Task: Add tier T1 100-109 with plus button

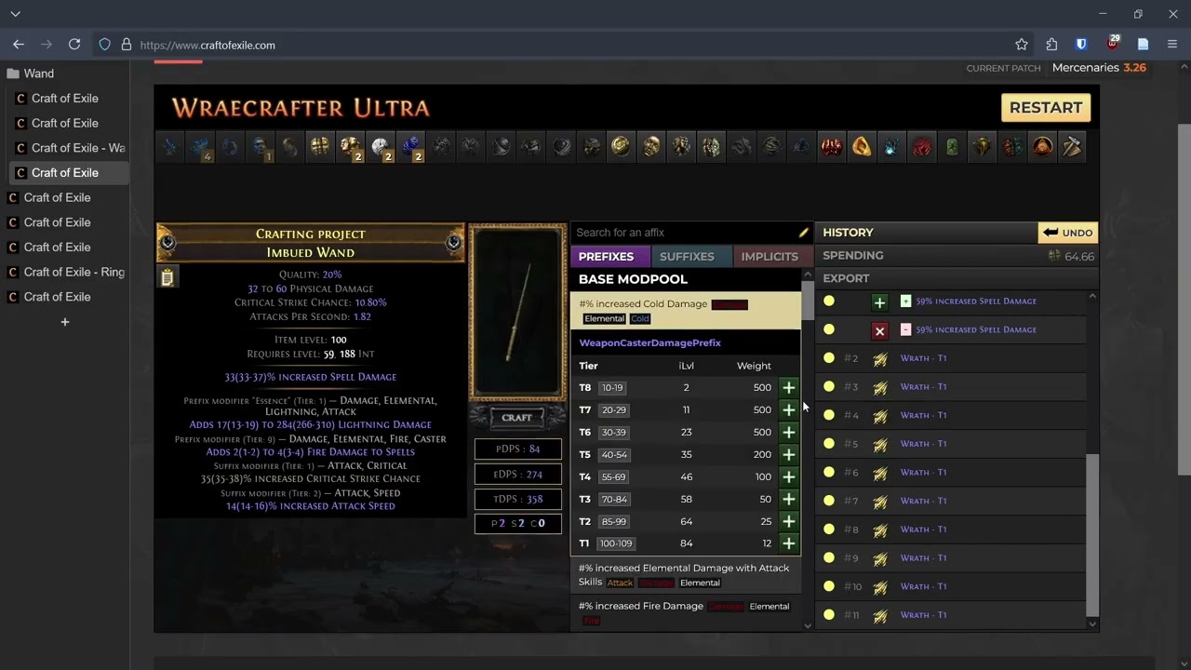Action: [x=788, y=543]
